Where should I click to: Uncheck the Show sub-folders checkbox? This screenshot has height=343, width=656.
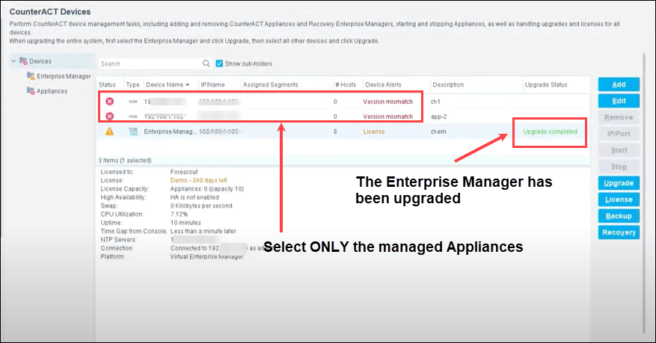tap(219, 64)
